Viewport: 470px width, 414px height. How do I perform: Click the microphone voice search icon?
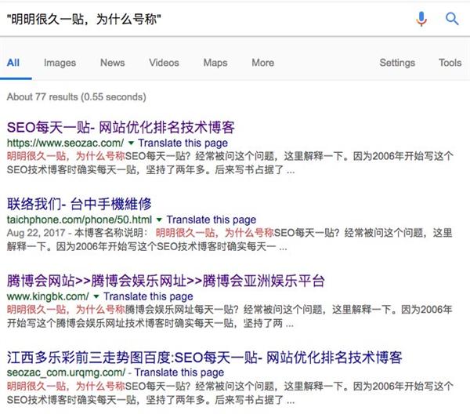pyautogui.click(x=422, y=19)
